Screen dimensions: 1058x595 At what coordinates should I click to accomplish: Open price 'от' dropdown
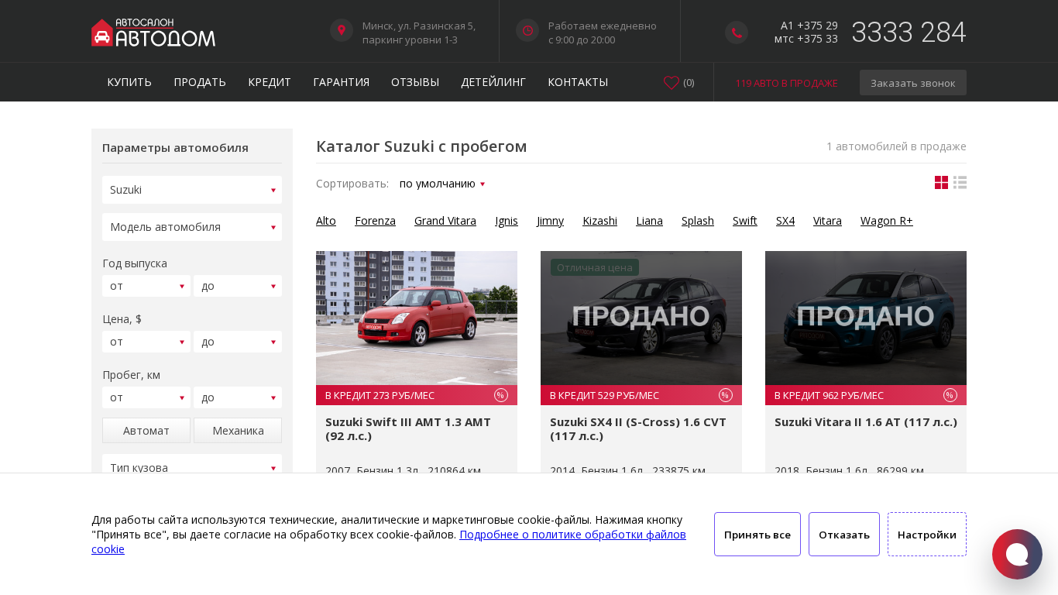146,342
